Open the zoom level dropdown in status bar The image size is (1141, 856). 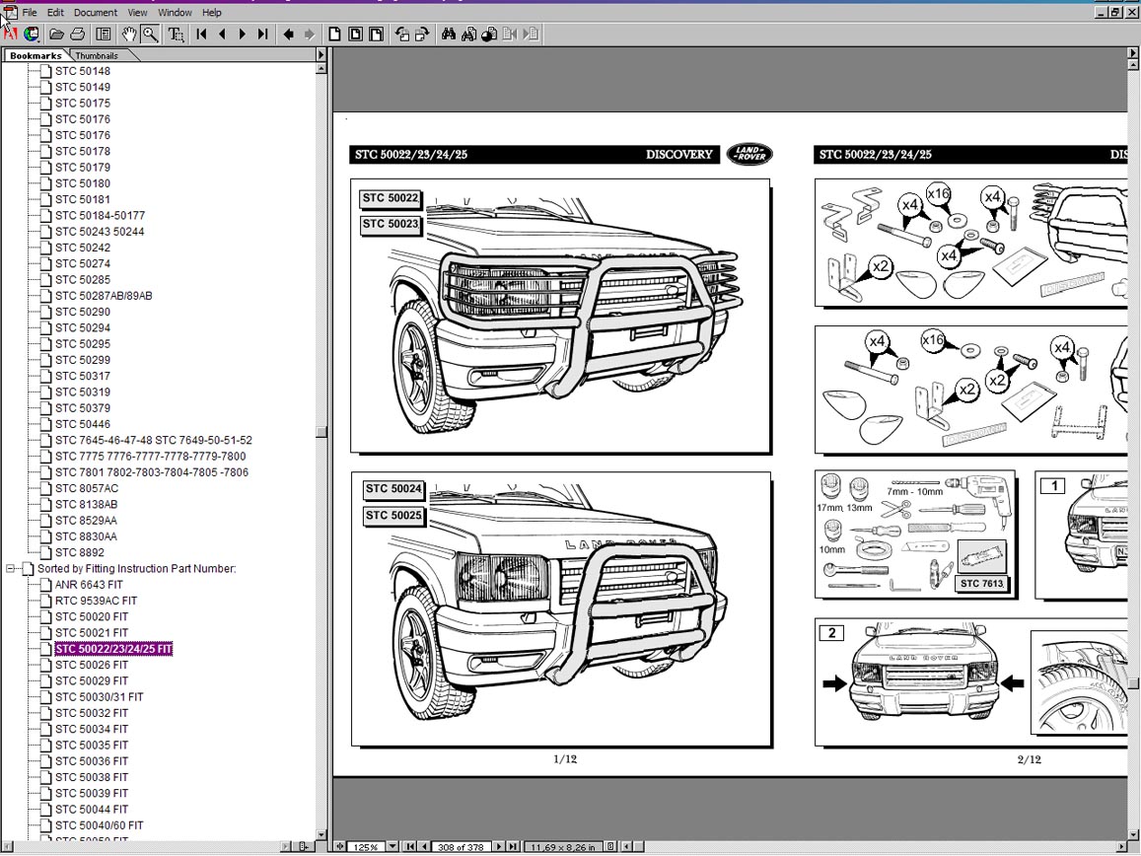(392, 846)
